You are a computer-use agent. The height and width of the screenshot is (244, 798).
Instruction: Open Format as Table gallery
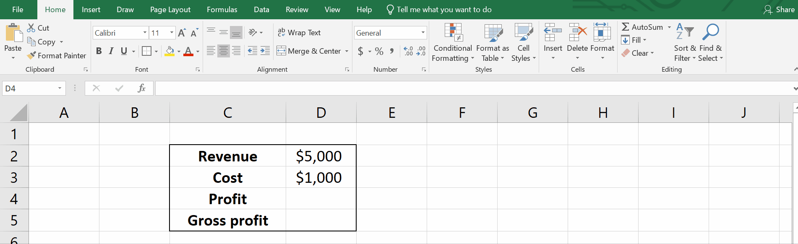click(x=493, y=33)
